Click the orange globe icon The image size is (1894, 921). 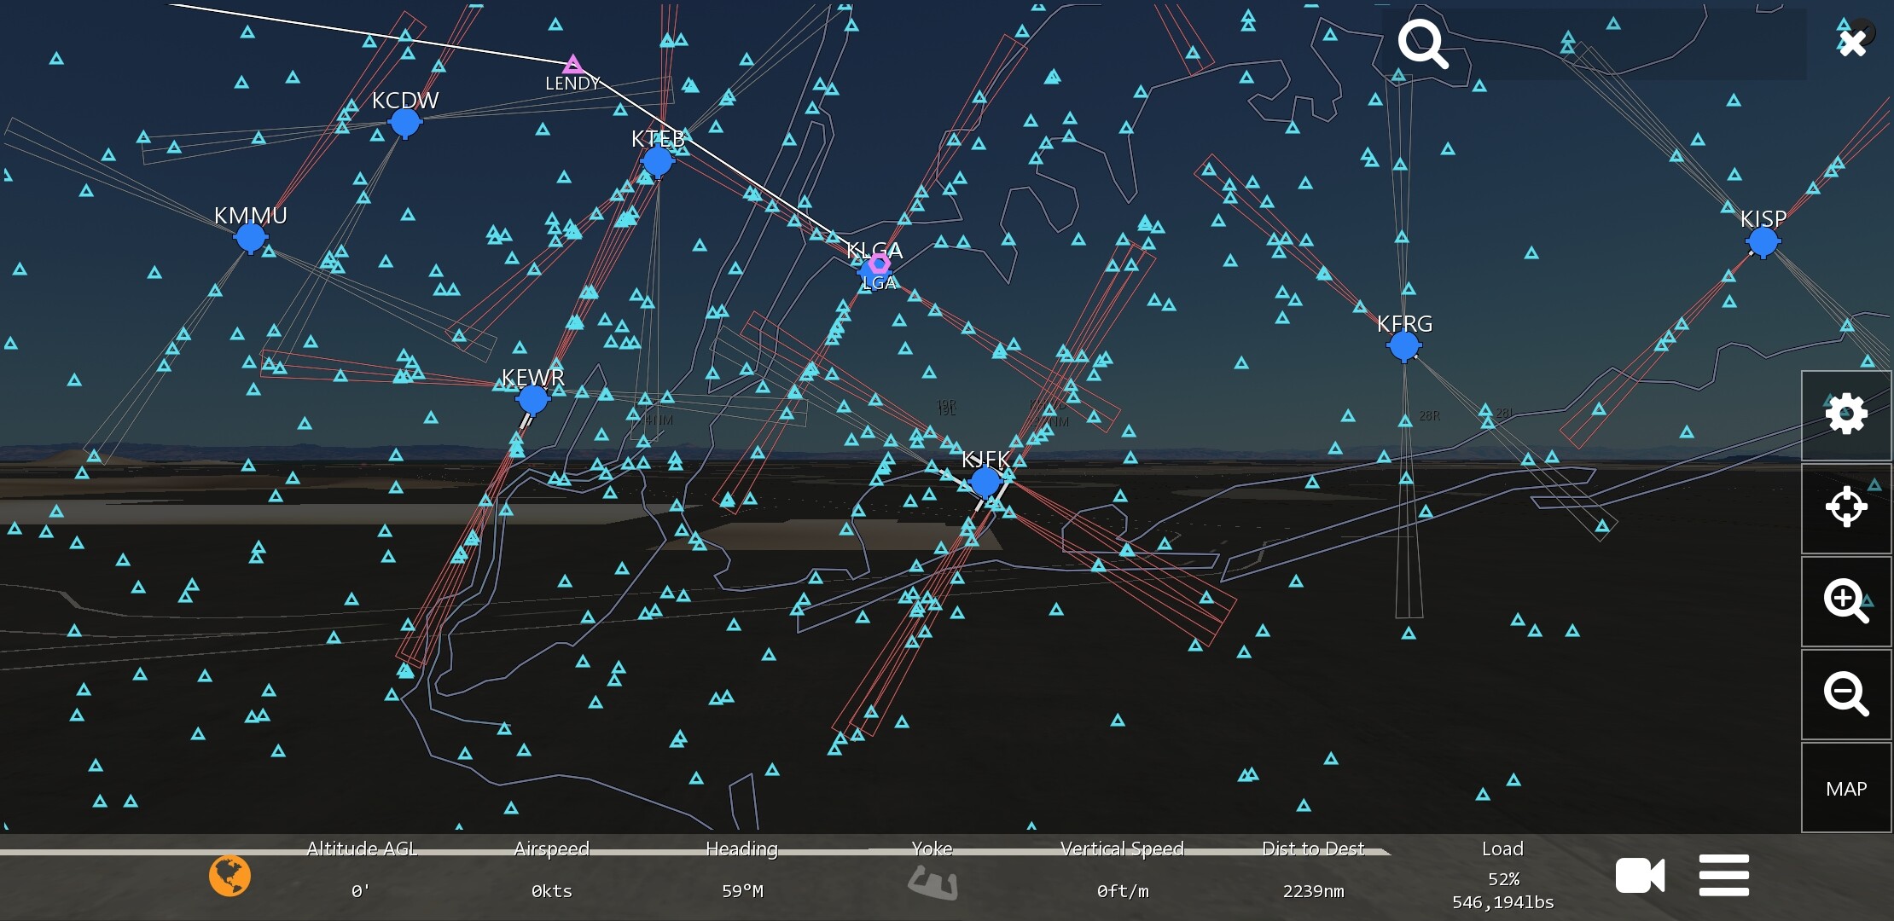(x=230, y=876)
